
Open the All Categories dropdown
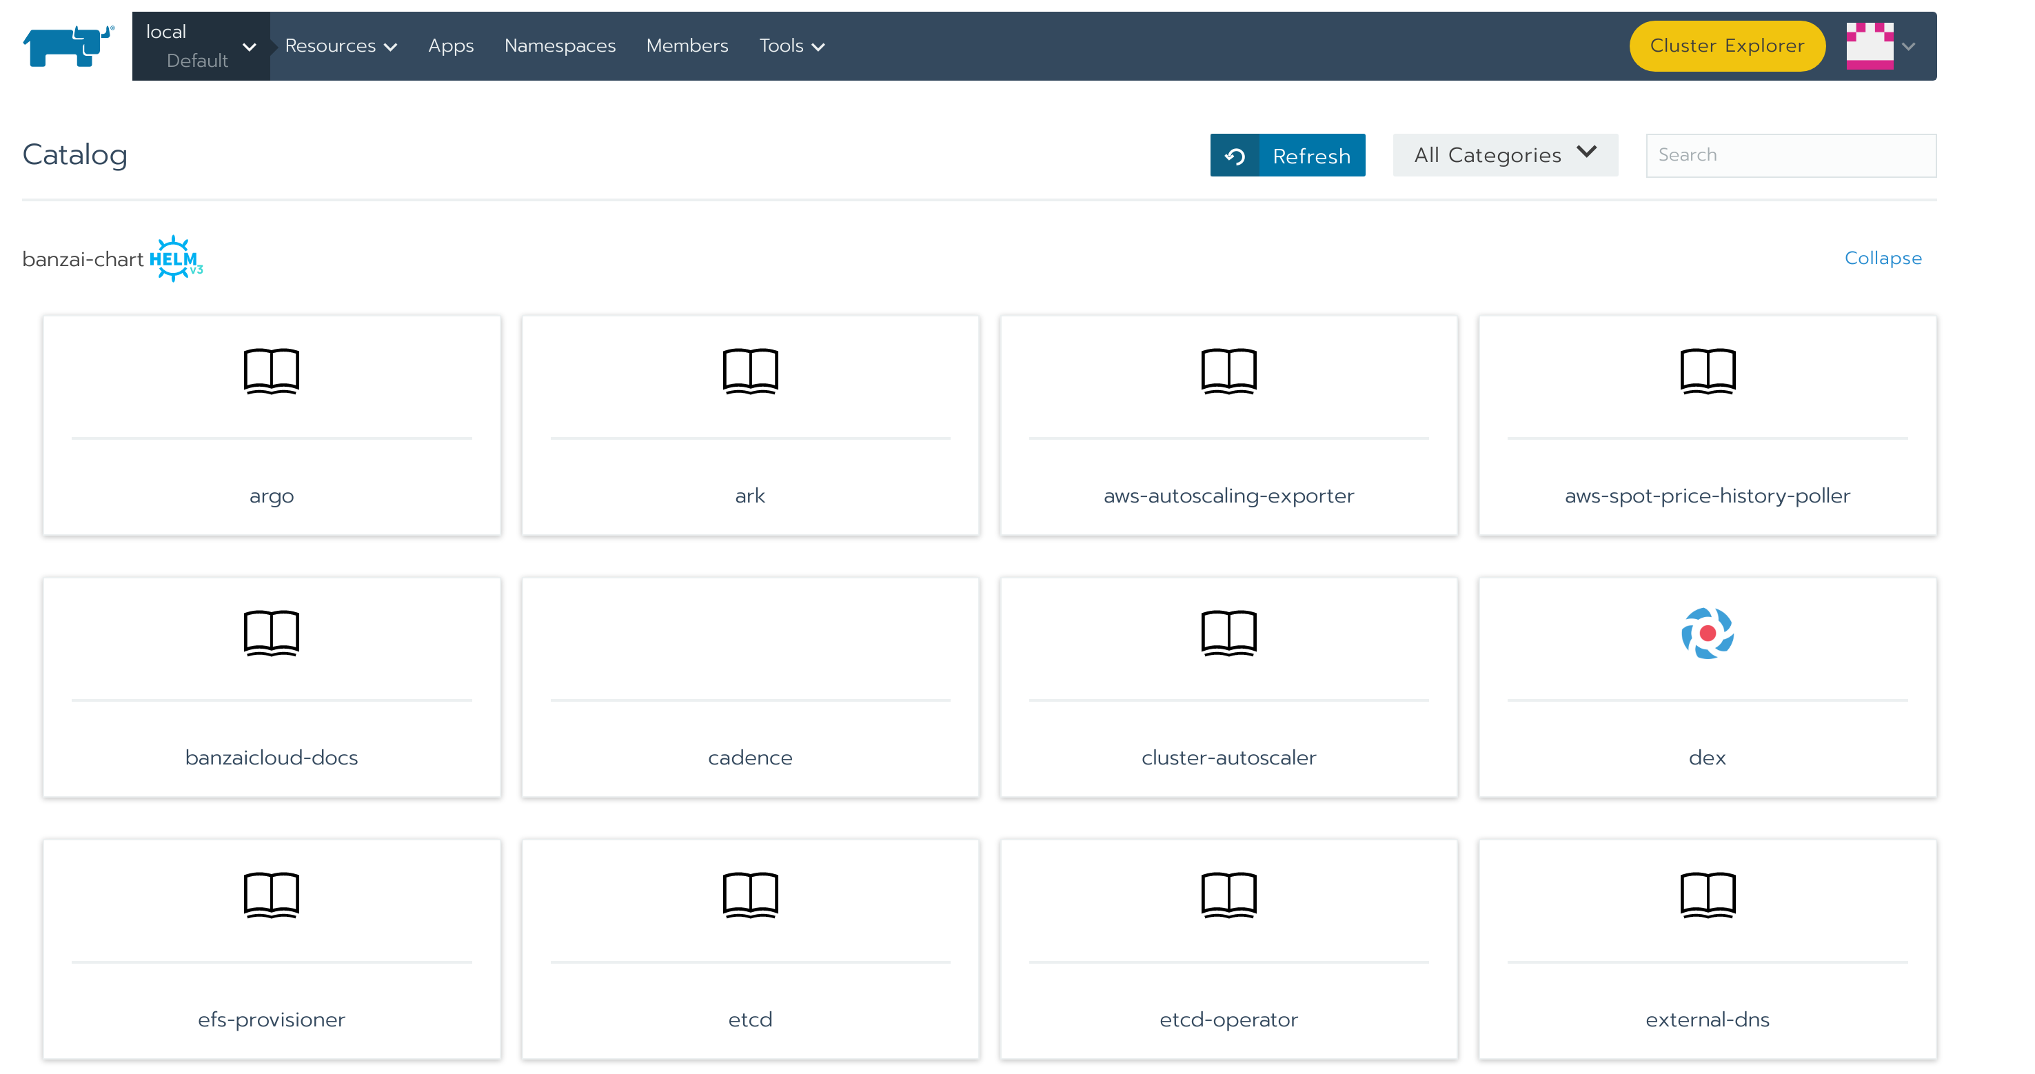click(1504, 155)
